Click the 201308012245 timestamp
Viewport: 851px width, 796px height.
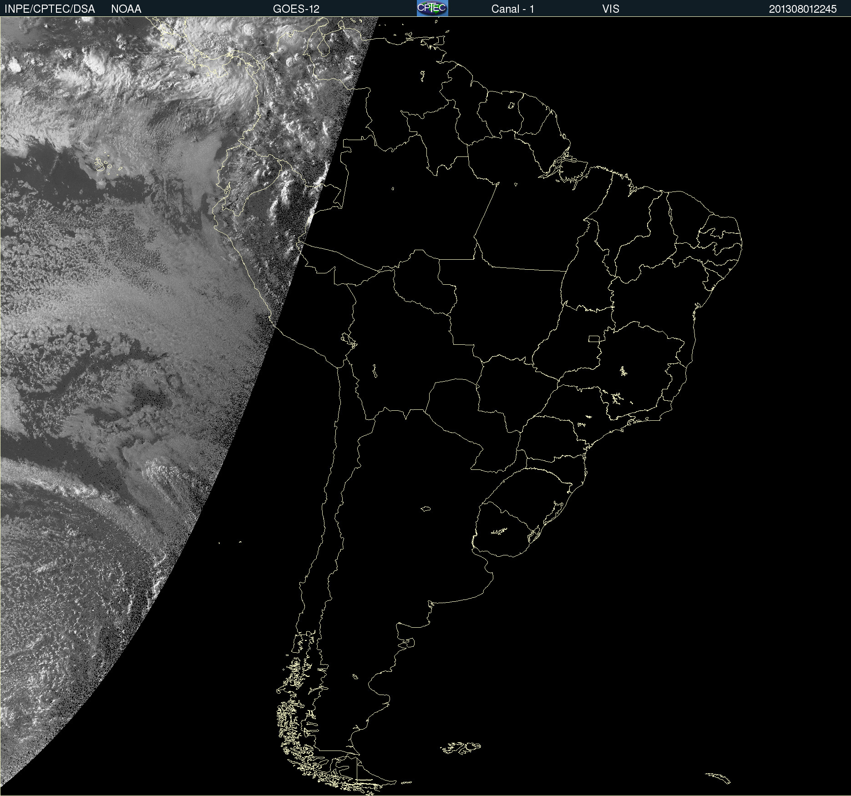pyautogui.click(x=803, y=9)
